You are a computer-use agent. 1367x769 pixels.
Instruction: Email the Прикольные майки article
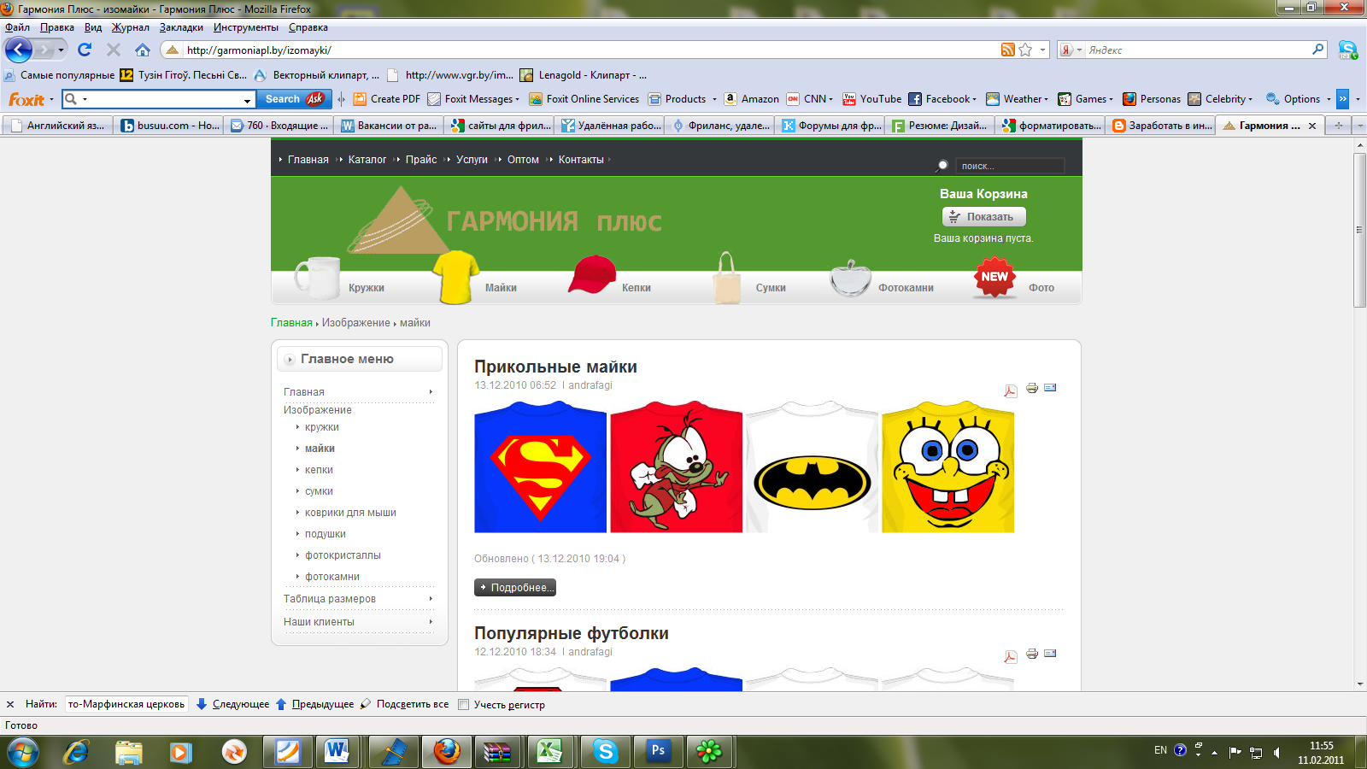click(1050, 387)
